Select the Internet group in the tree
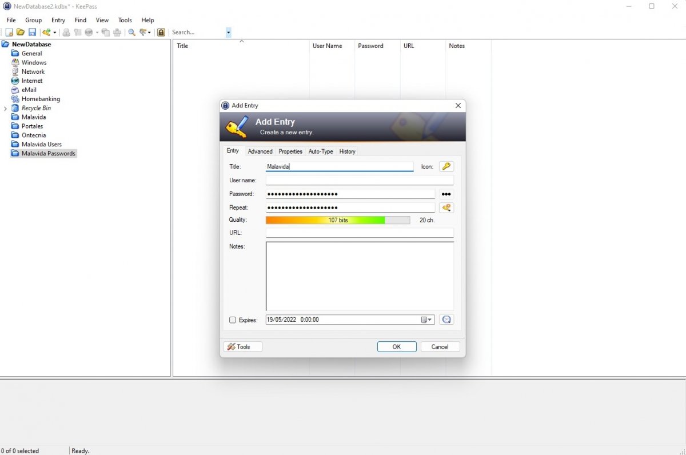Screen dimensions: 686x455 32,81
